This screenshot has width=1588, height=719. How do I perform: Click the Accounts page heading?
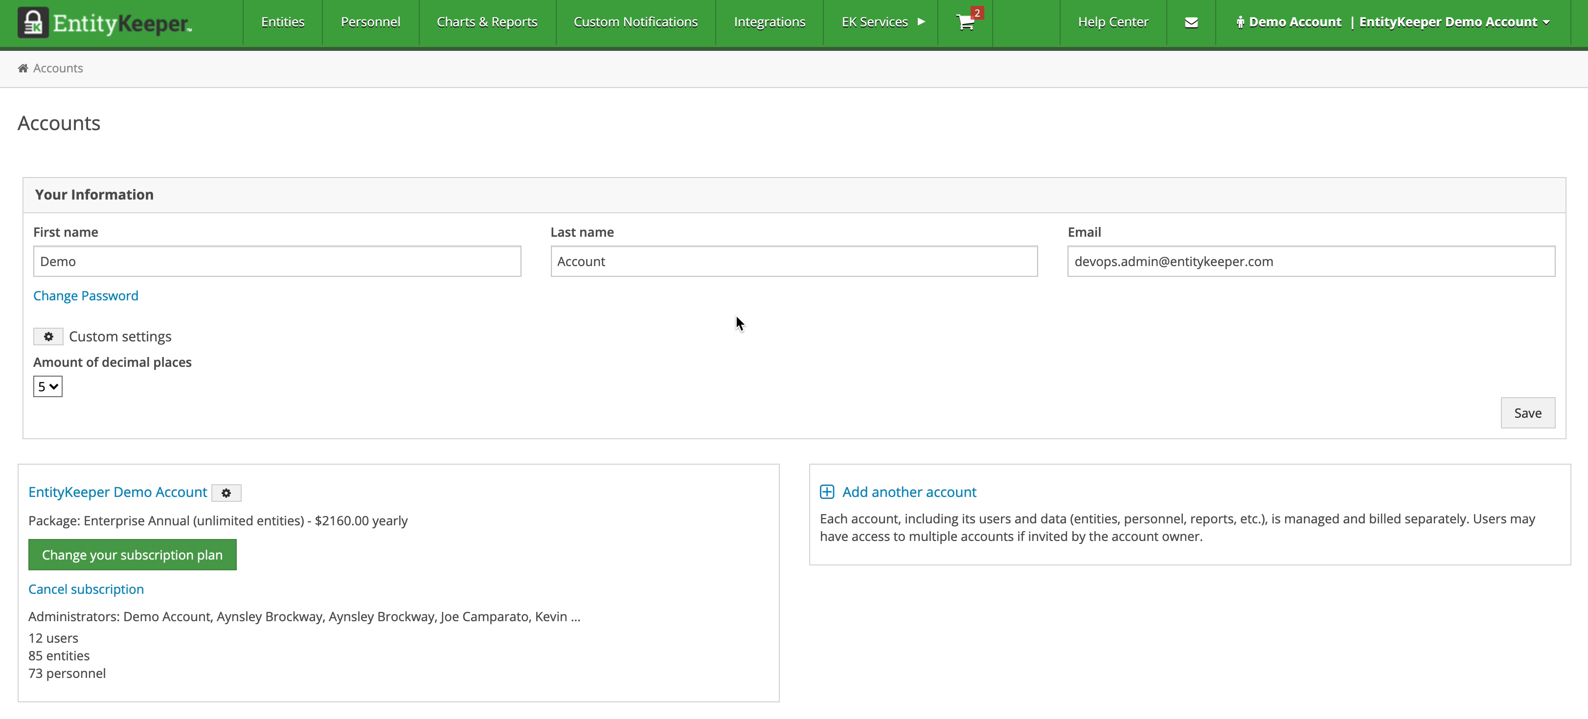pos(59,123)
